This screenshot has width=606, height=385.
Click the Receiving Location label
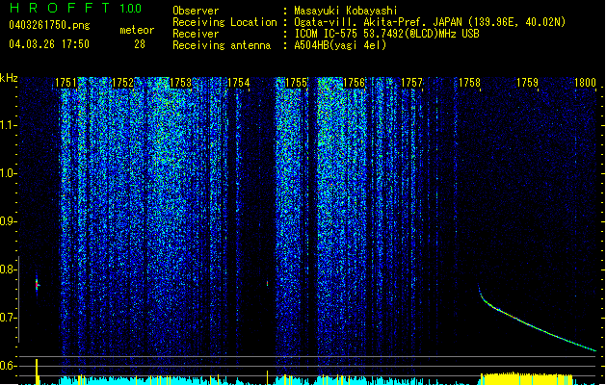pos(224,22)
